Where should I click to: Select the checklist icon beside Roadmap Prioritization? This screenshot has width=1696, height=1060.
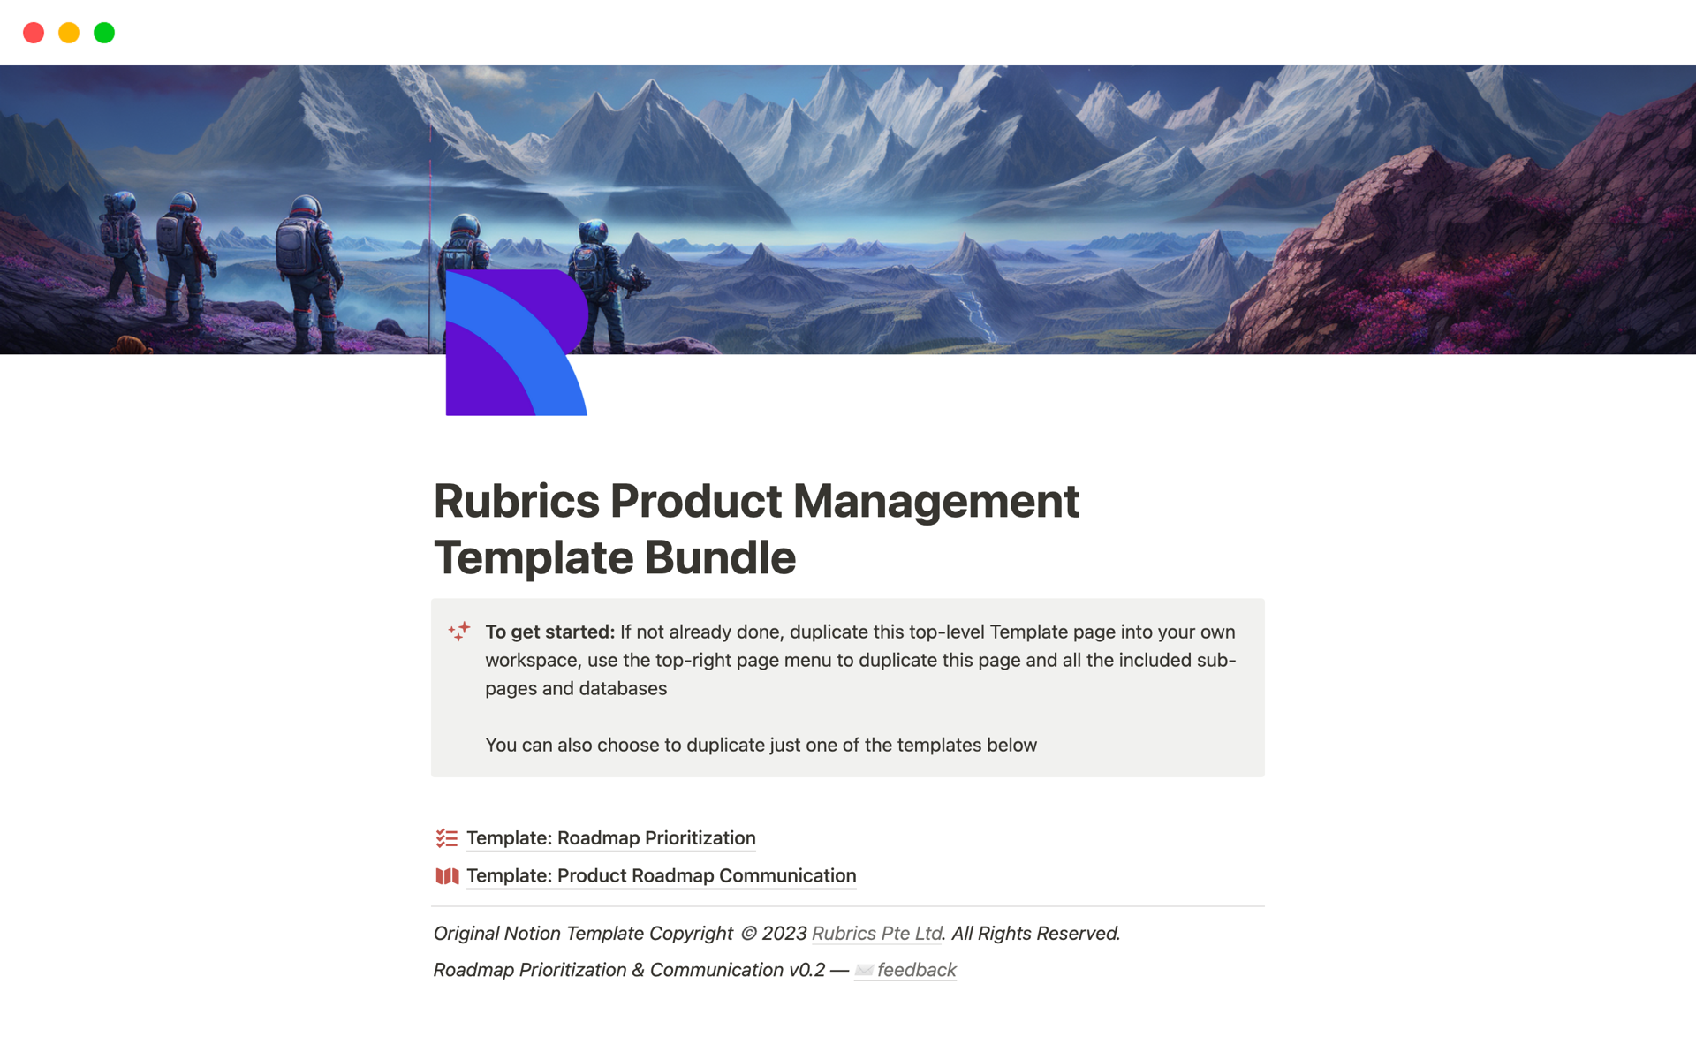point(447,838)
